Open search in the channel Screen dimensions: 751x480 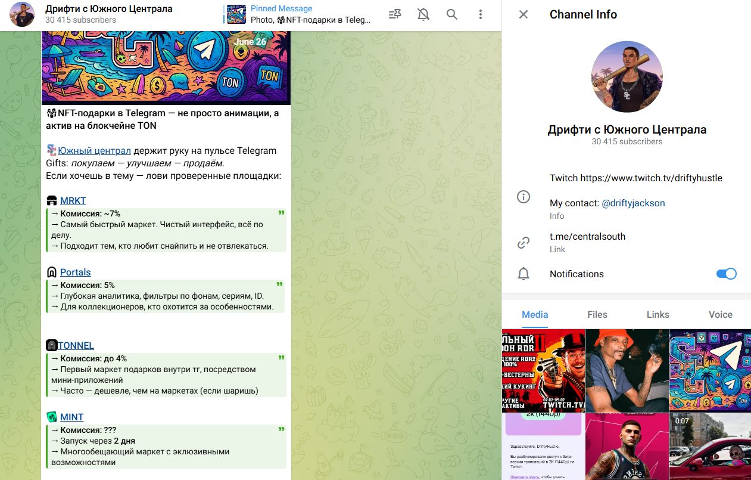pyautogui.click(x=452, y=14)
